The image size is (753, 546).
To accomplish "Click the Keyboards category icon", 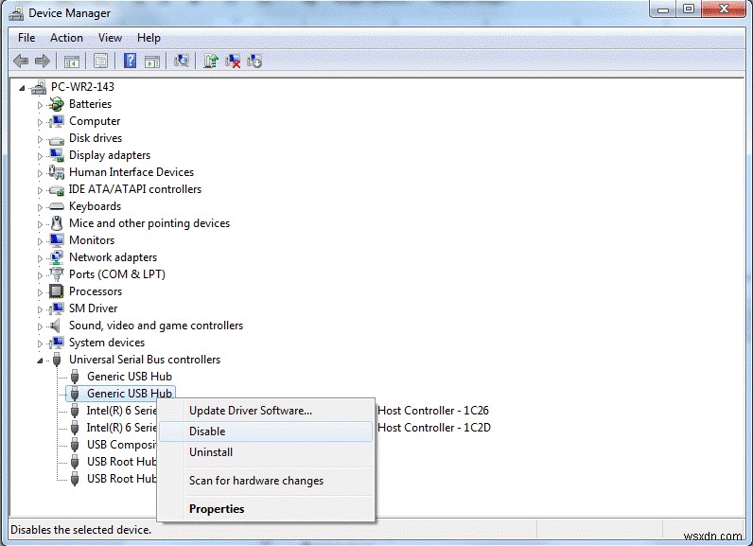I will [x=56, y=206].
